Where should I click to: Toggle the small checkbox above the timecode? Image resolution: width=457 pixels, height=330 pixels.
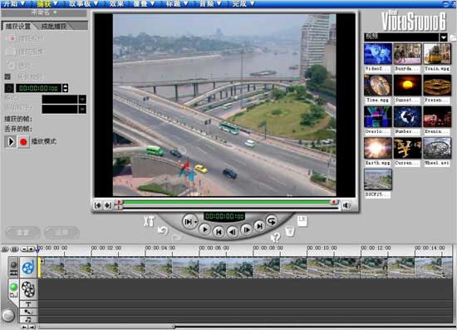7,76
